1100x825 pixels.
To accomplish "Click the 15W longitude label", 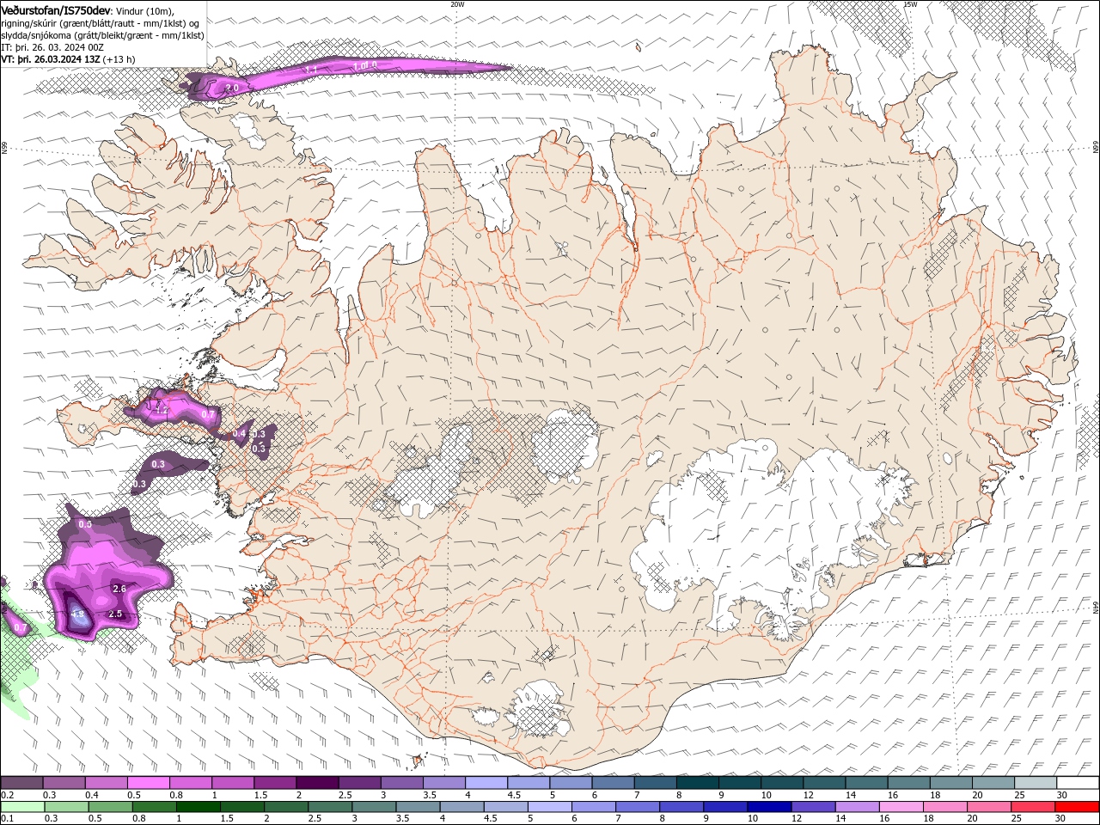I will click(910, 4).
